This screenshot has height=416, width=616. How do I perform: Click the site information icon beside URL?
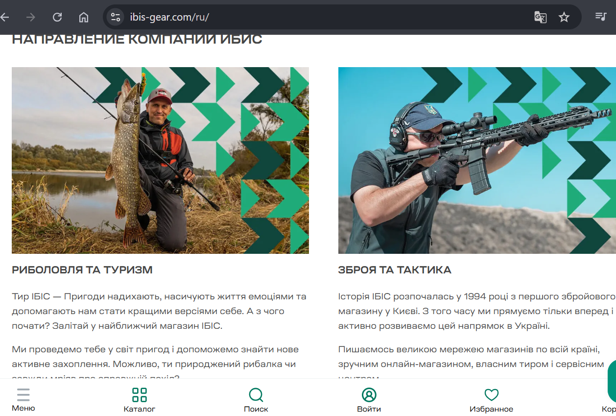pyautogui.click(x=116, y=17)
